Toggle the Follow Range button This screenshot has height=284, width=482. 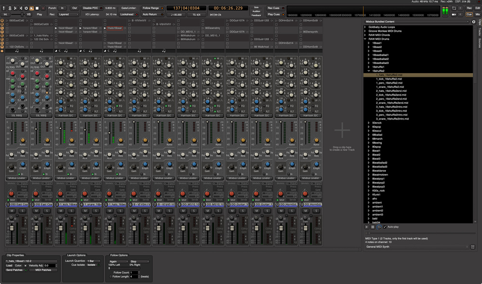[x=152, y=8]
